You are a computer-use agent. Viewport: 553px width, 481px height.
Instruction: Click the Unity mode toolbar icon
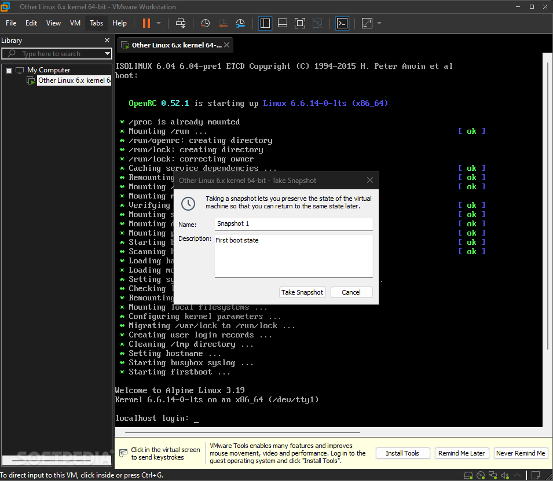coord(317,23)
